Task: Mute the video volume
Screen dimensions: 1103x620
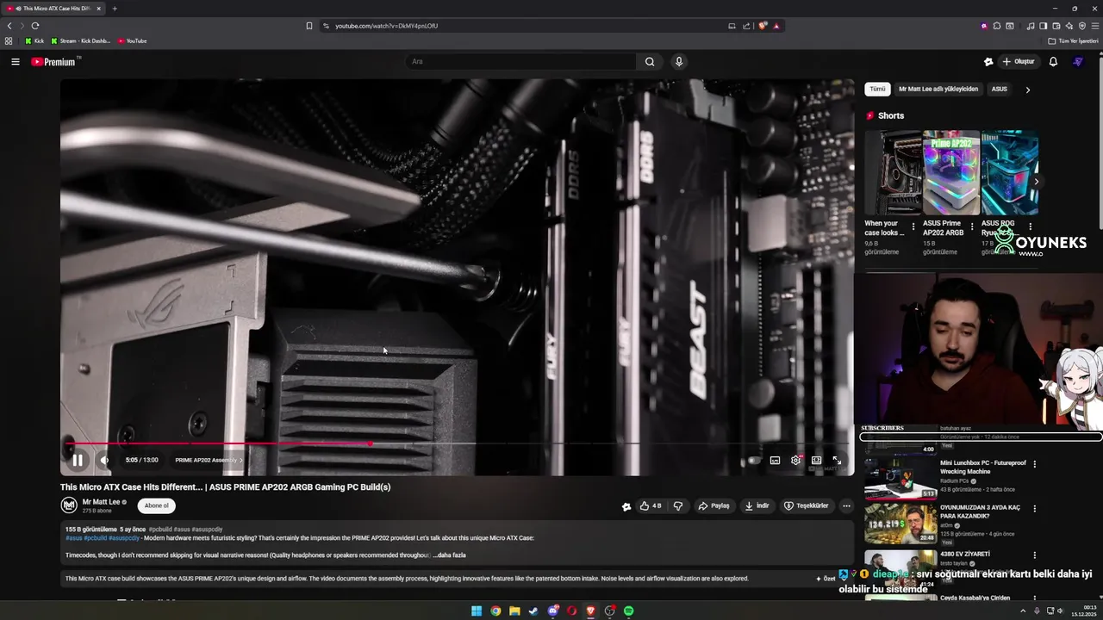Action: pos(104,460)
